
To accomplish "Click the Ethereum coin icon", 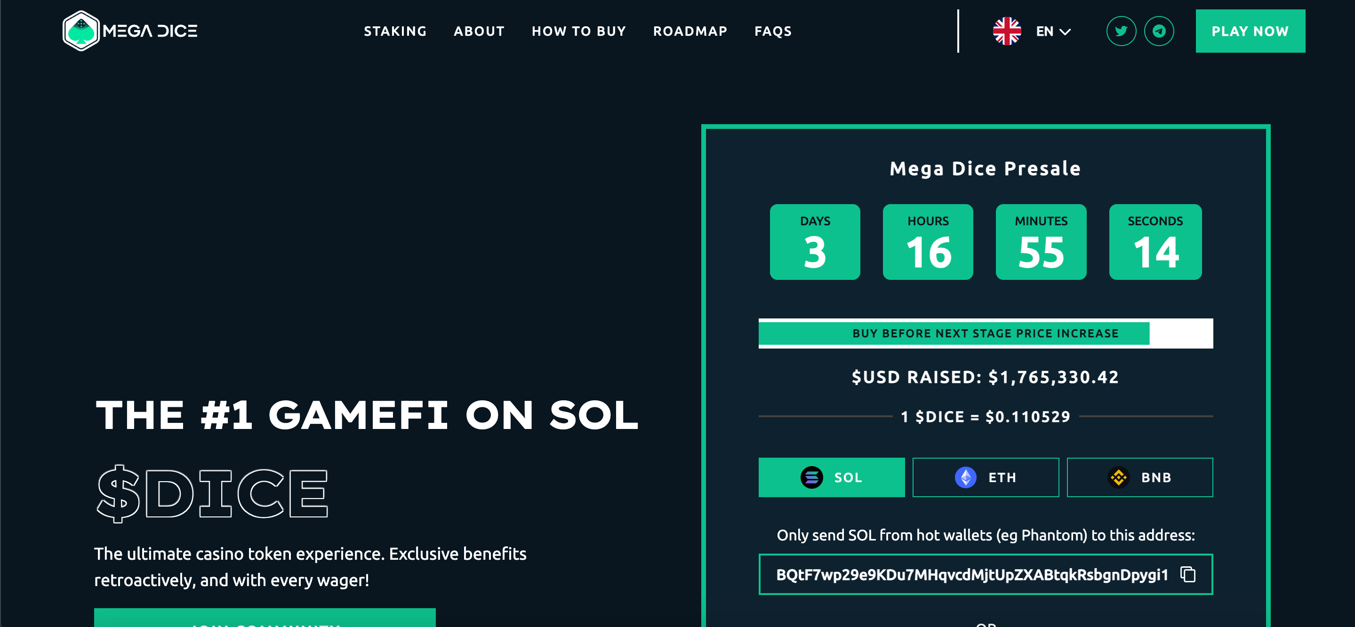I will click(x=965, y=477).
